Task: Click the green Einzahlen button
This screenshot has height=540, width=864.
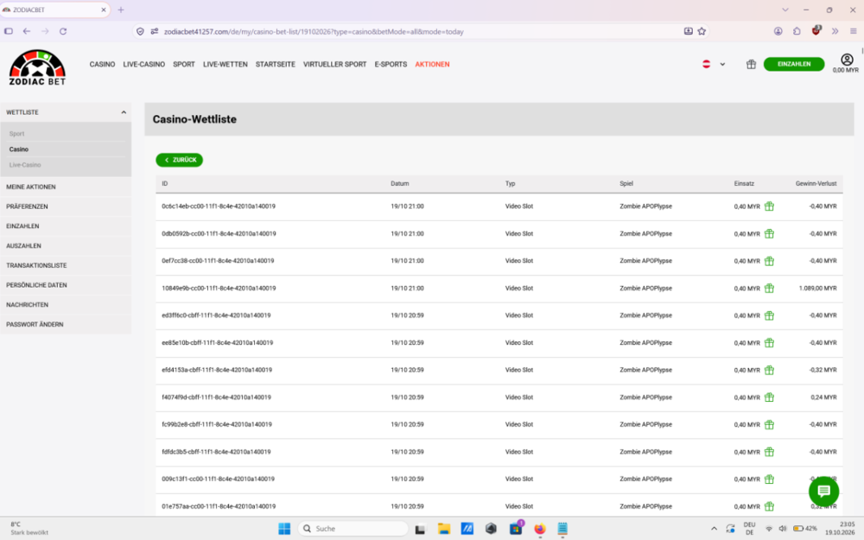Action: pyautogui.click(x=793, y=65)
